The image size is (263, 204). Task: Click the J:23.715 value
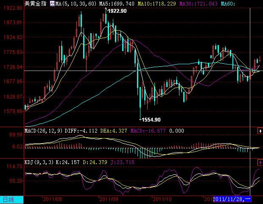(123, 162)
